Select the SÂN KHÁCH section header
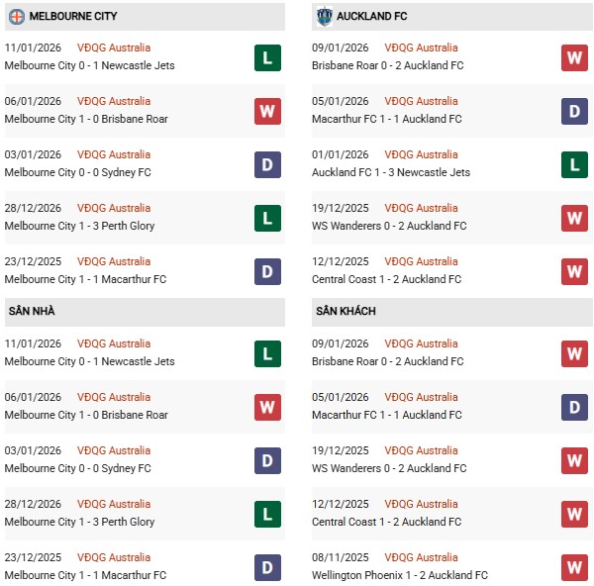Viewport: 594px width, 586px height. pos(347,312)
